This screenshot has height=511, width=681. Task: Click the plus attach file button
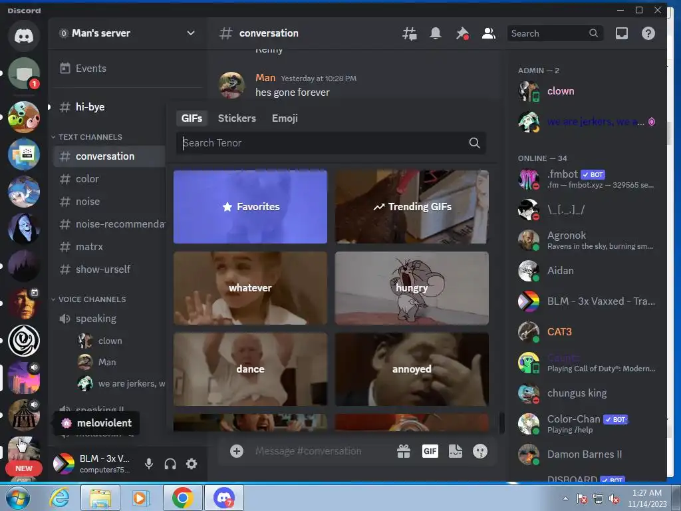click(x=236, y=451)
